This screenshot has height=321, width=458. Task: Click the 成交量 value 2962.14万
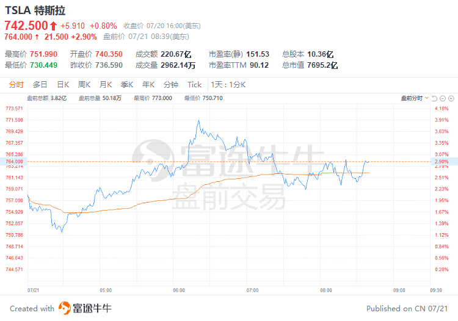[178, 65]
